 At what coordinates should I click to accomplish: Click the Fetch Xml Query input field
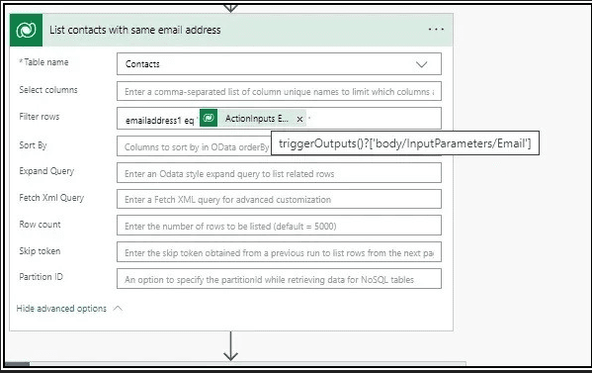tap(279, 199)
